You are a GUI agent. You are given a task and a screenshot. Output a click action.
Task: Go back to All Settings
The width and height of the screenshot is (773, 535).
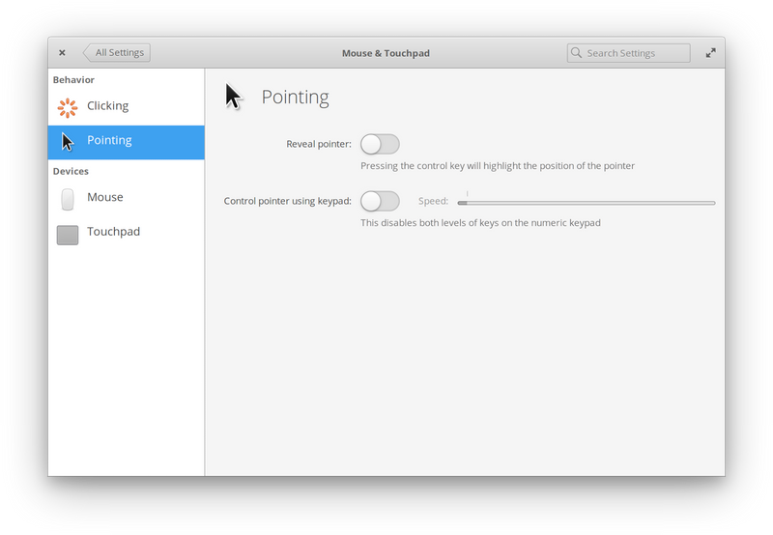pos(117,53)
